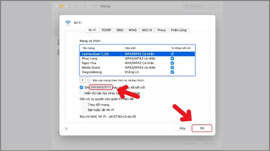Select the LaoHacQuan 1_5G network row

(137, 54)
